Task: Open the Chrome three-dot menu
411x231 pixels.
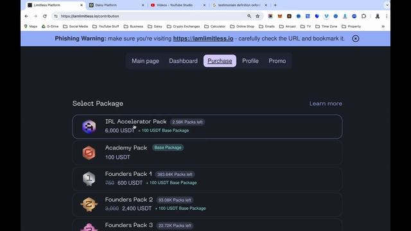Action: click(387, 16)
